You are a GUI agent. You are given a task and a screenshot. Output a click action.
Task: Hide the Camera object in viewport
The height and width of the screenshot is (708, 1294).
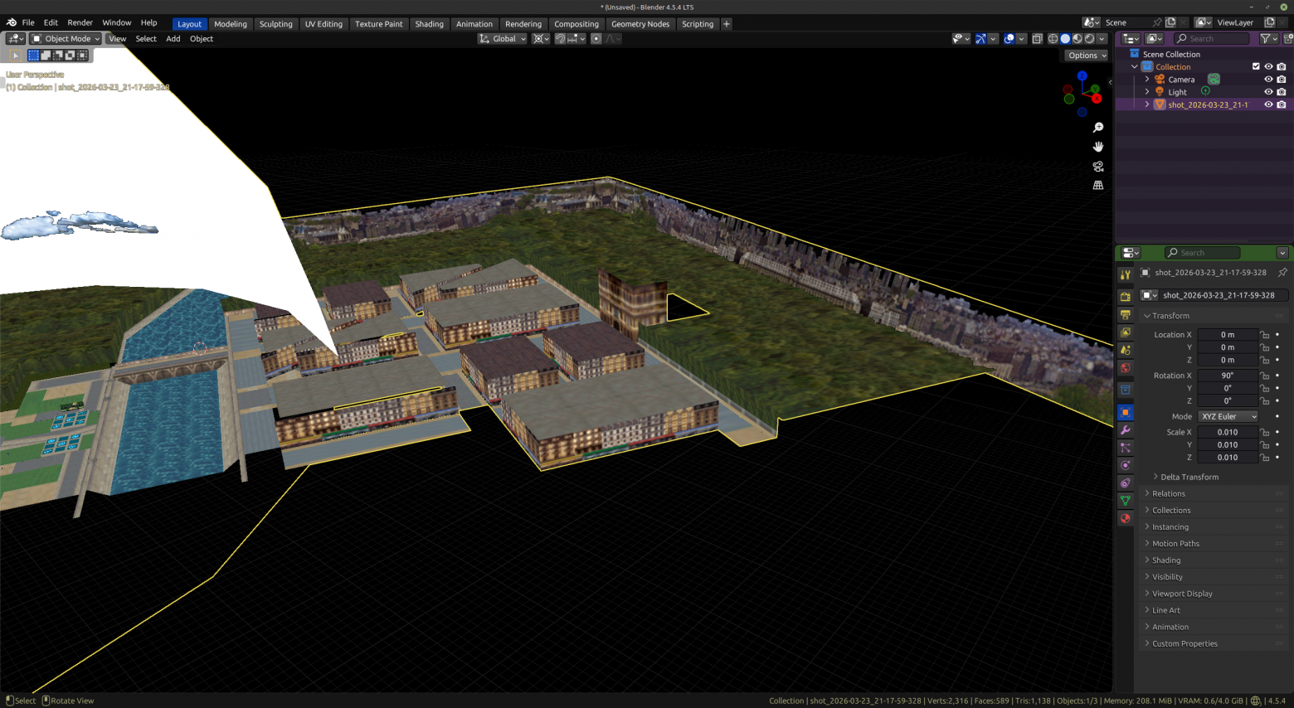point(1268,80)
